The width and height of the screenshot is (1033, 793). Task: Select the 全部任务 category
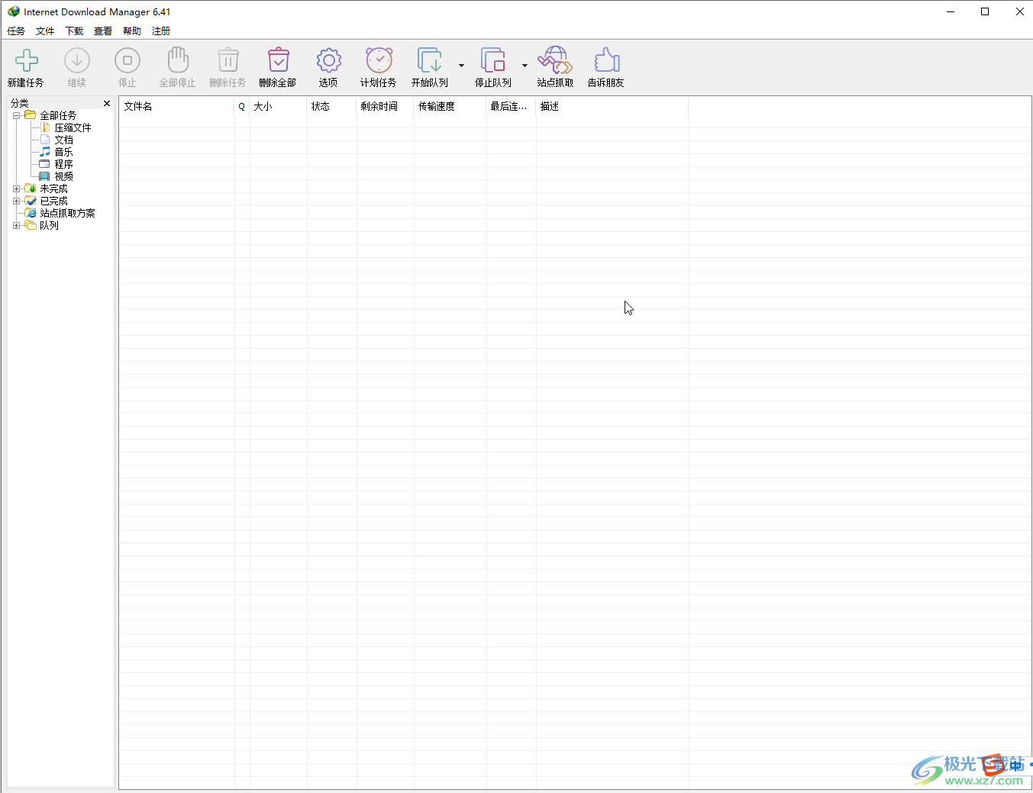(58, 115)
